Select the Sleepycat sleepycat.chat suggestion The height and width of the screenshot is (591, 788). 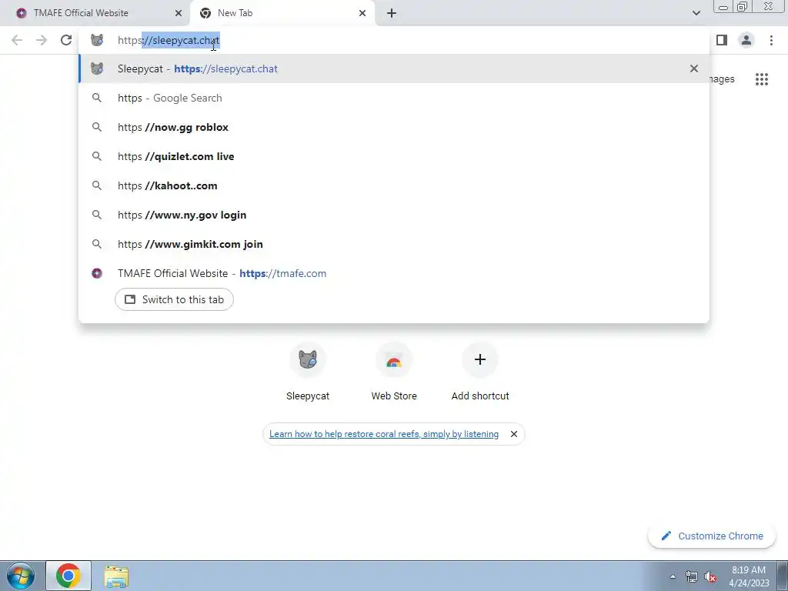pos(394,68)
